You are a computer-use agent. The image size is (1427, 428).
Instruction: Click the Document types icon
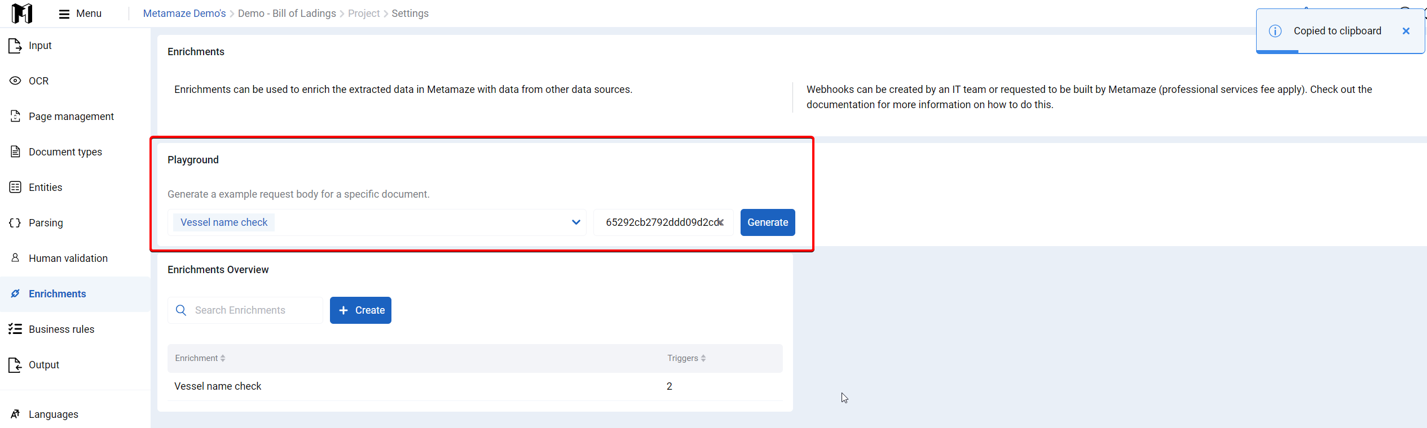[15, 152]
